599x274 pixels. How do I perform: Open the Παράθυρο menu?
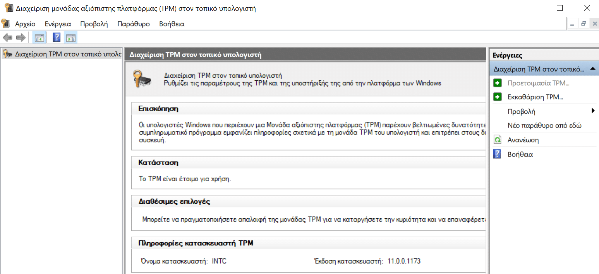point(134,24)
